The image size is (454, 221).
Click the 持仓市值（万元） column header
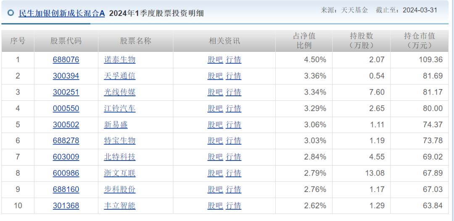point(419,41)
